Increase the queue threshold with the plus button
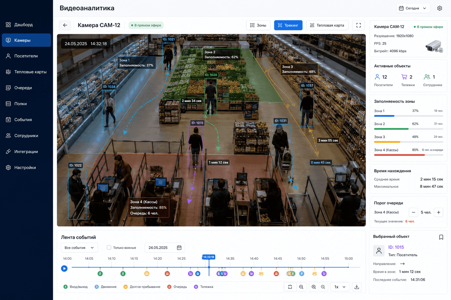The width and height of the screenshot is (451, 300). (x=439, y=212)
